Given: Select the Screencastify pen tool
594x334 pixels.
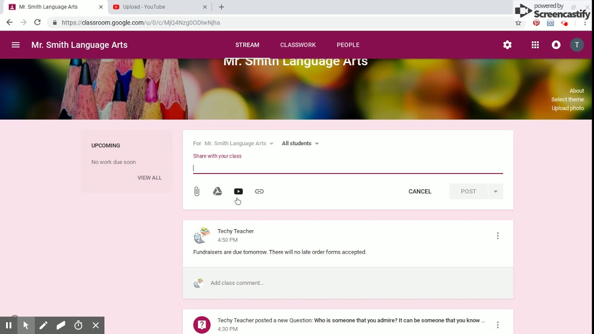Looking at the screenshot, I should (43, 326).
